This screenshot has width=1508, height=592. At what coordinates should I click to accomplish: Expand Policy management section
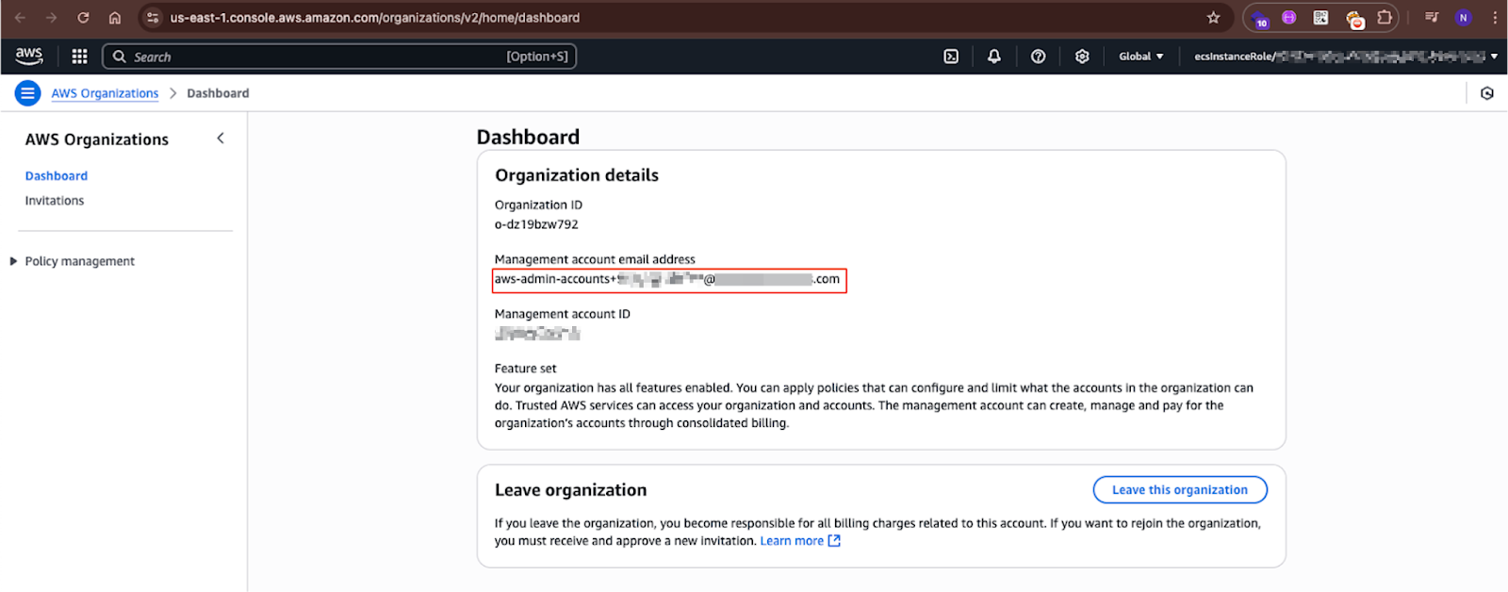[x=14, y=261]
